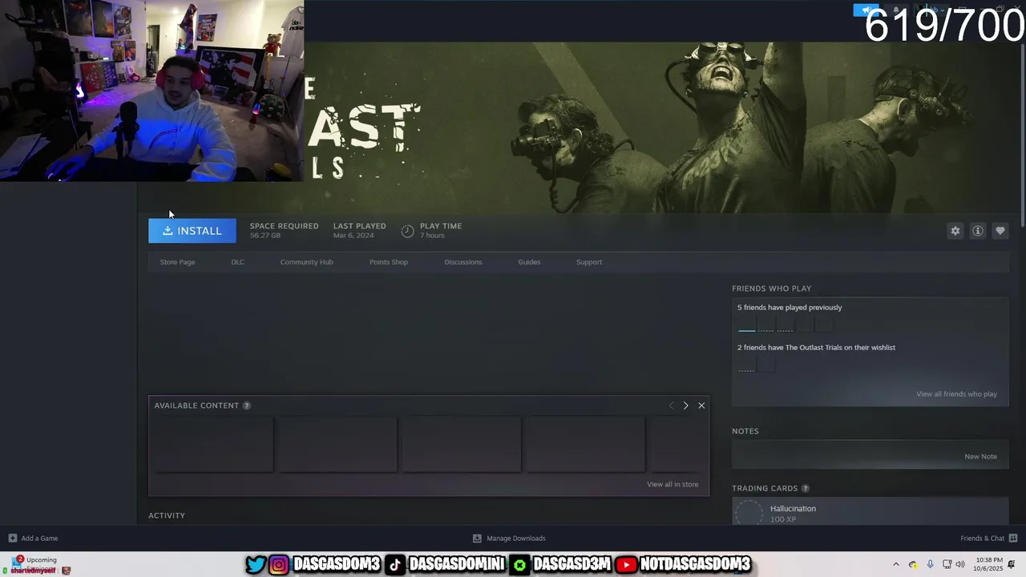This screenshot has width=1026, height=577.
Task: Open the game info circle icon
Action: click(977, 231)
